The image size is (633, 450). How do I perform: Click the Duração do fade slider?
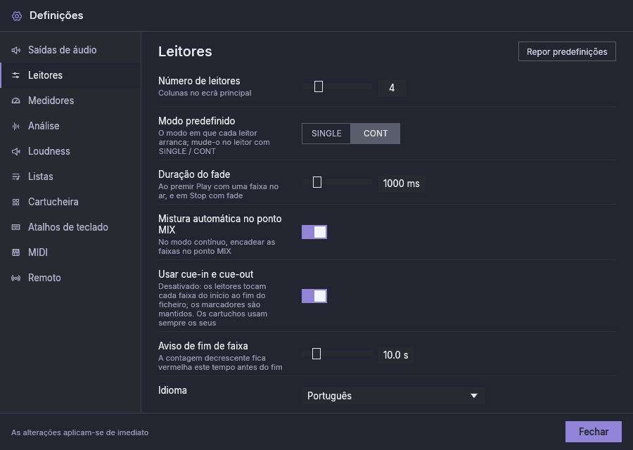337,182
